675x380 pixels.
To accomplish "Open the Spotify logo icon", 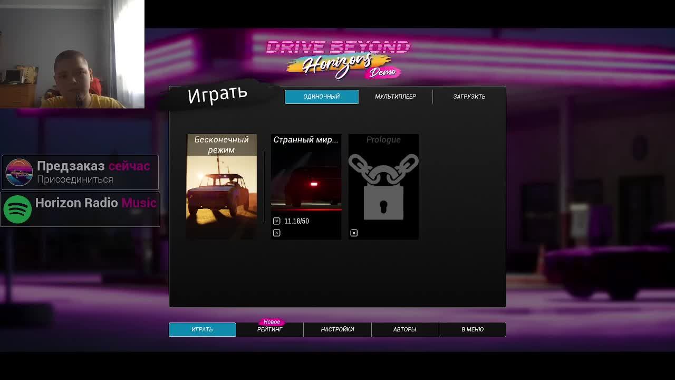I will [18, 210].
